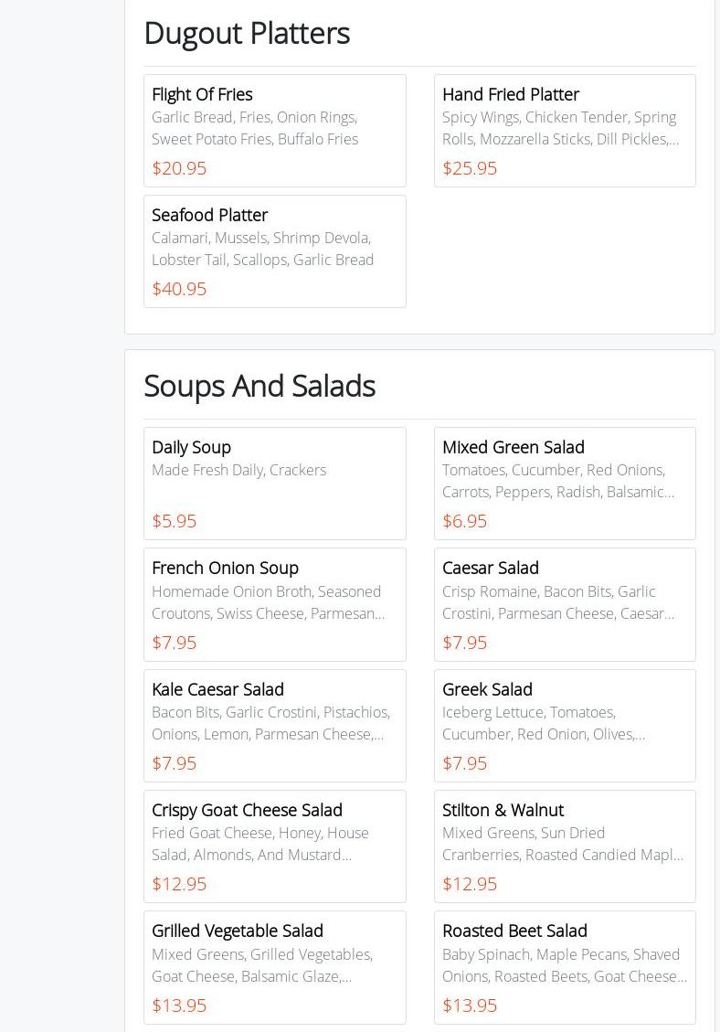Open the Kale Caesar Salad item
720x1032 pixels.
click(217, 689)
